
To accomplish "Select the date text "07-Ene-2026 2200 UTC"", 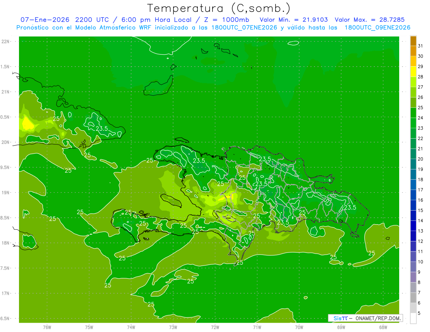I will pyautogui.click(x=64, y=20).
